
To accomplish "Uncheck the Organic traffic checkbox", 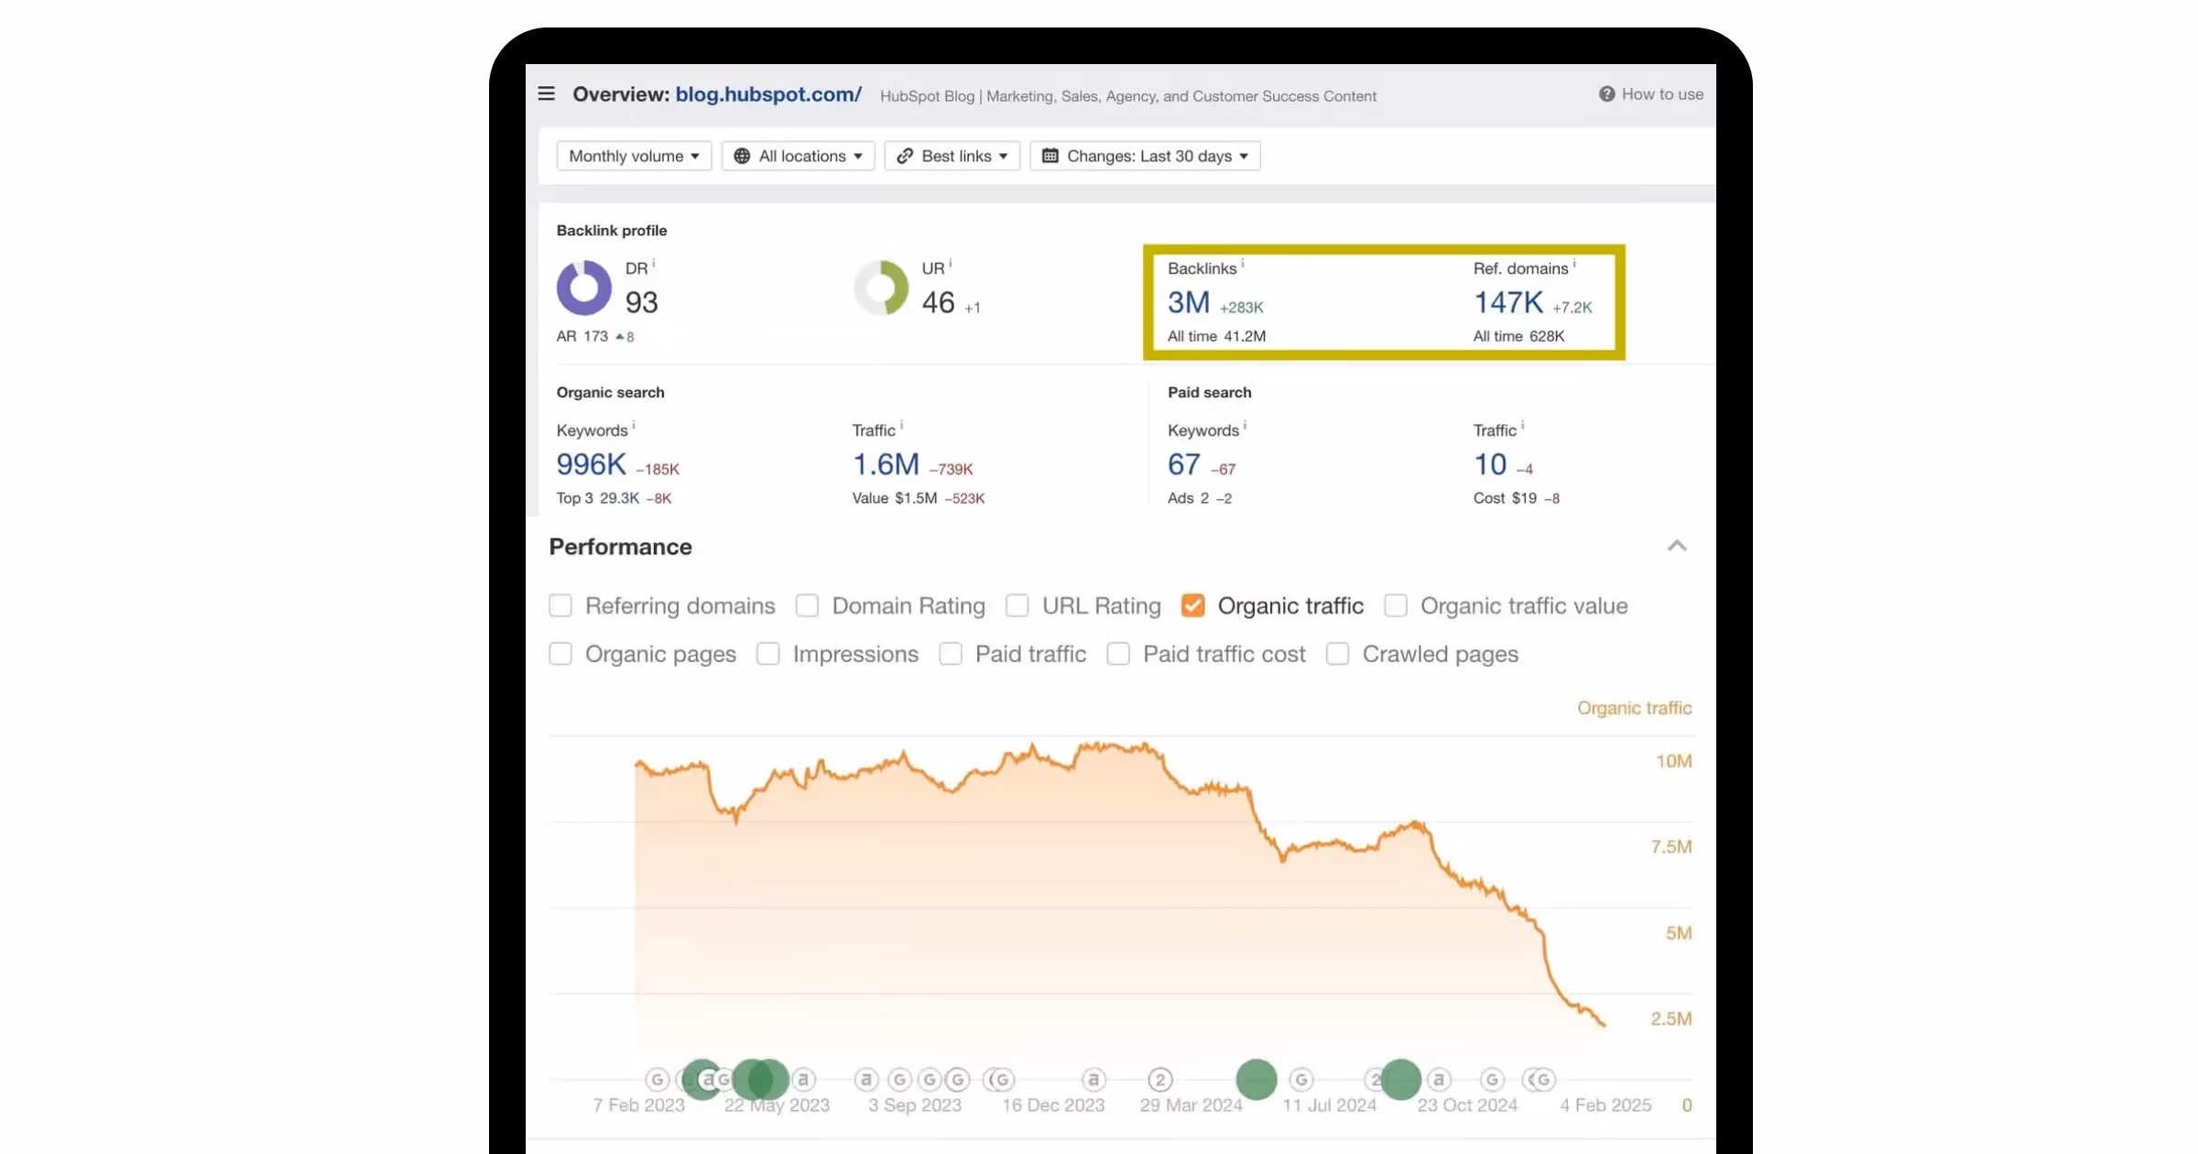I will pos(1192,605).
